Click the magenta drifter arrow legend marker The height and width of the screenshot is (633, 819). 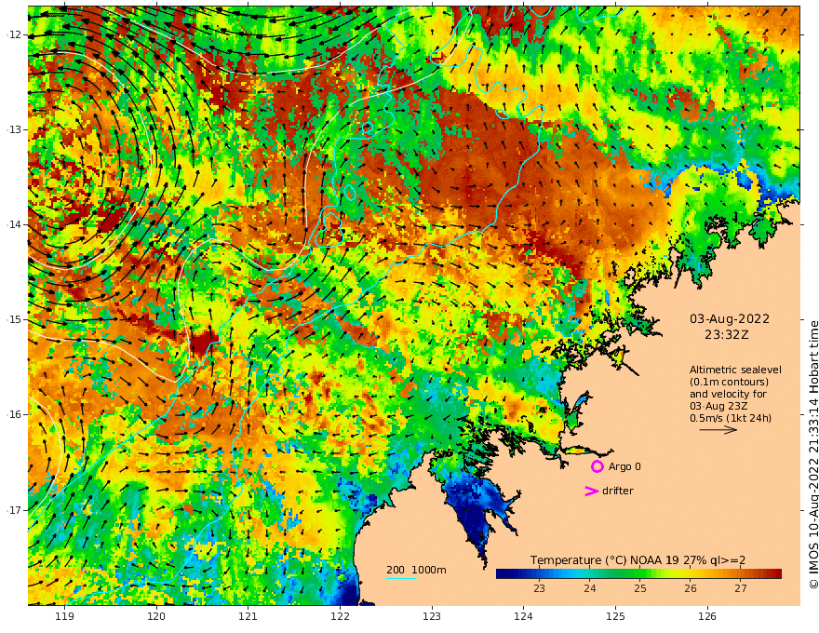591,491
